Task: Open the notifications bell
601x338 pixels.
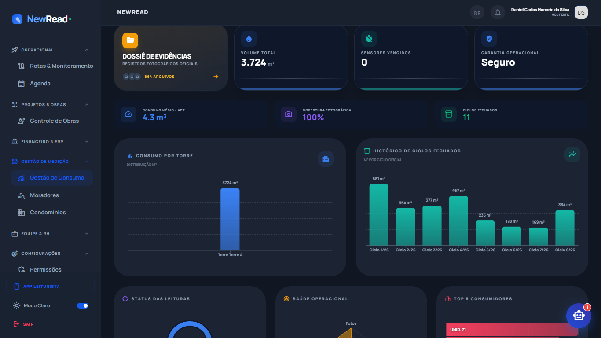Action: pyautogui.click(x=498, y=12)
